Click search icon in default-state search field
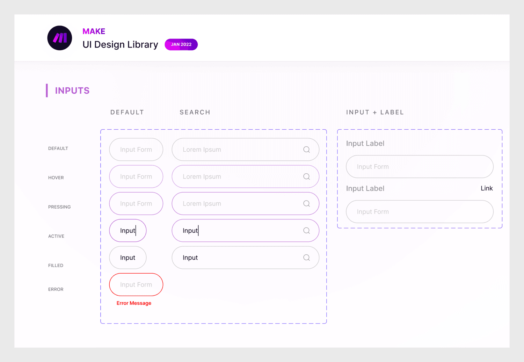The height and width of the screenshot is (362, 524). 306,150
